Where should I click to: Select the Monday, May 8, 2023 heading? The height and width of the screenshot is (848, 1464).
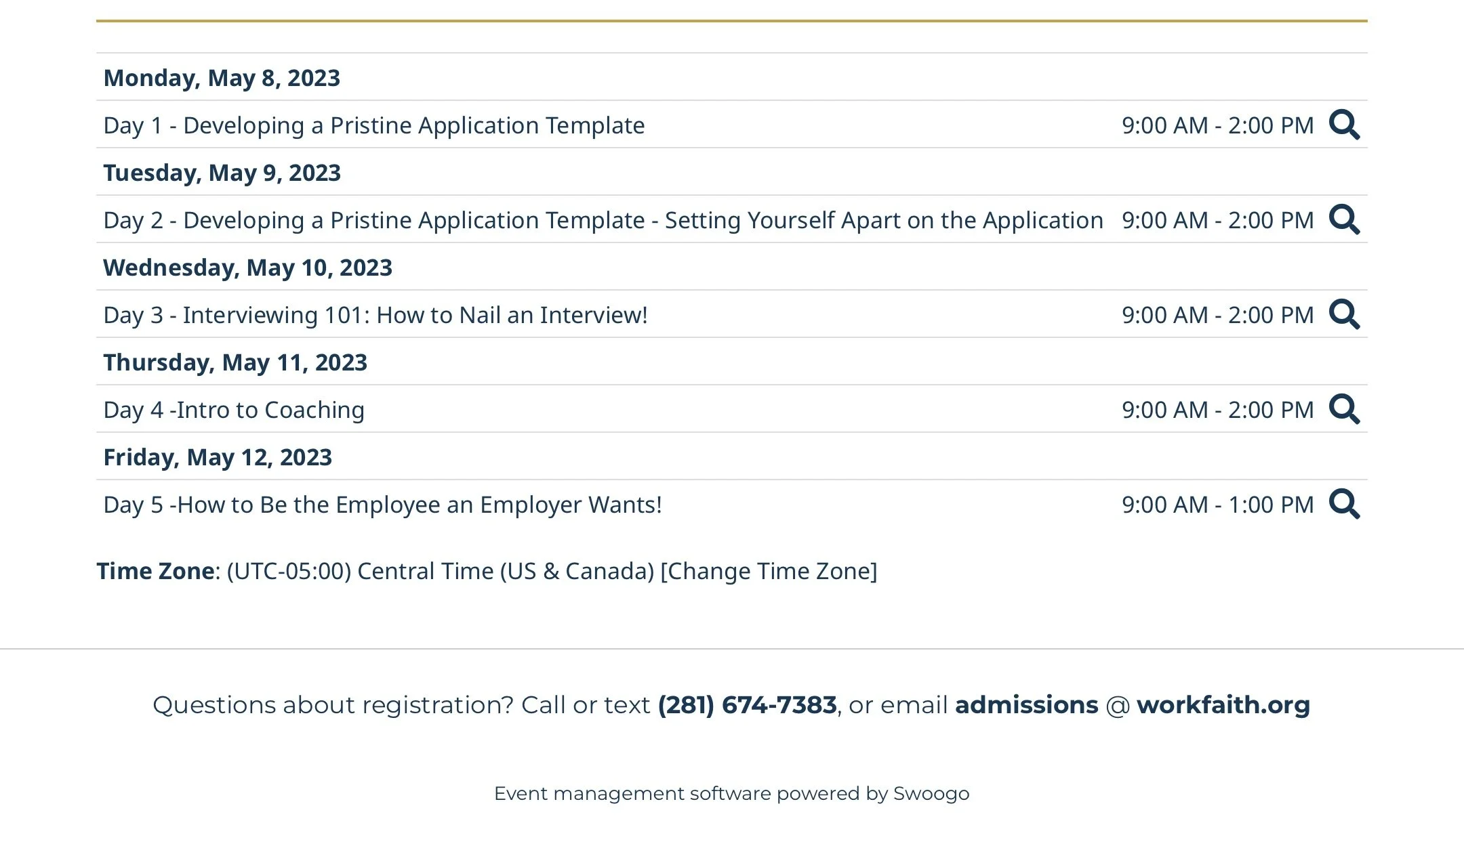coord(222,78)
